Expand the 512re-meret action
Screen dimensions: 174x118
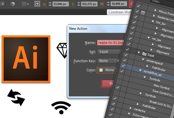point(129,113)
